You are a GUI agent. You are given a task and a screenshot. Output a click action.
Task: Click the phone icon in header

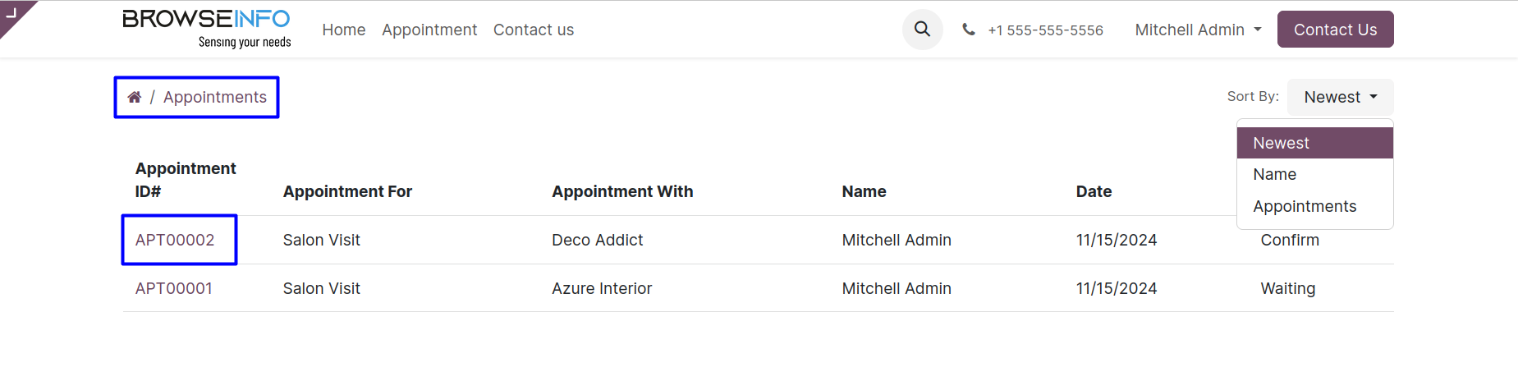969,30
